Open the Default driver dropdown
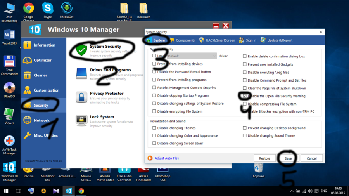 coord(192,56)
